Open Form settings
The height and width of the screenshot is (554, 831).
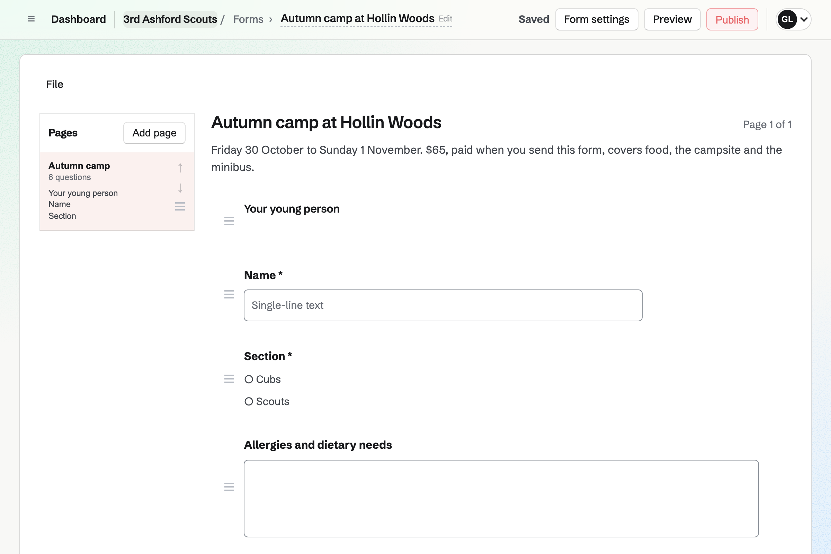597,19
